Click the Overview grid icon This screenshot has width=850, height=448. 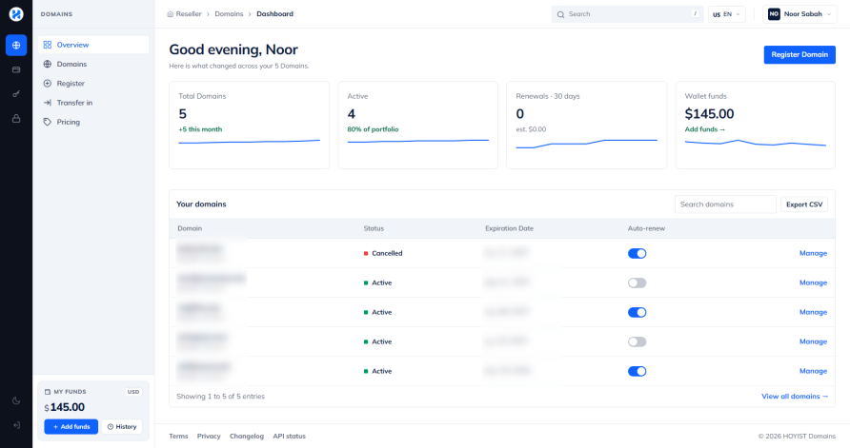(47, 45)
